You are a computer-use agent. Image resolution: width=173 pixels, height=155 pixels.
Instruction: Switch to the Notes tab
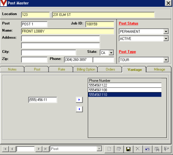click(12, 70)
